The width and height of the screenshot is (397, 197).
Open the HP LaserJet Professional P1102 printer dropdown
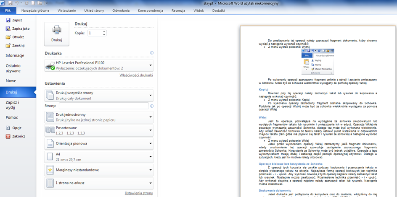coord(99,65)
